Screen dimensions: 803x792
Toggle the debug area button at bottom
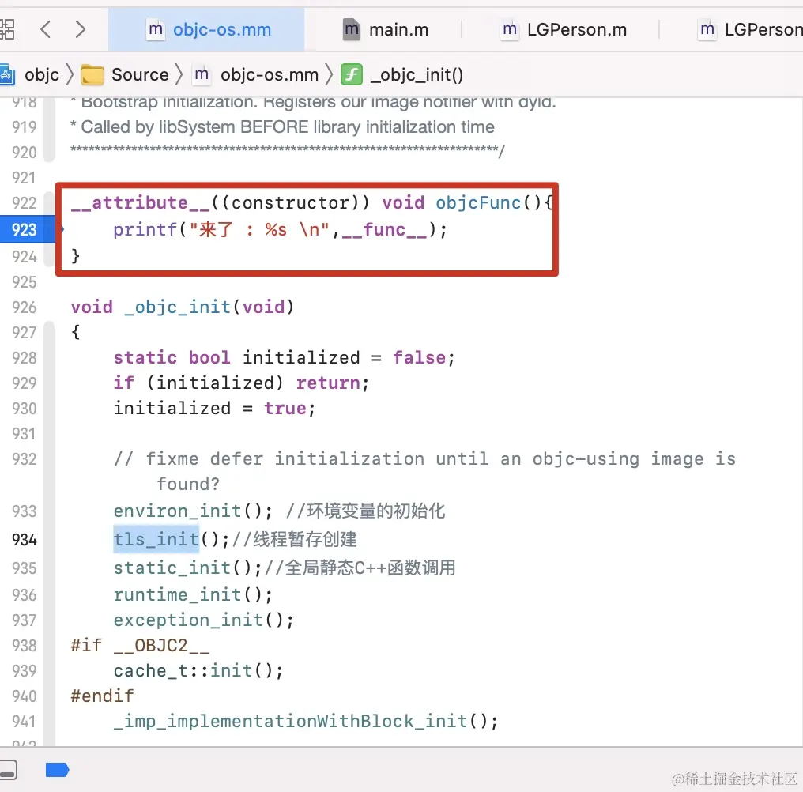pos(8,769)
